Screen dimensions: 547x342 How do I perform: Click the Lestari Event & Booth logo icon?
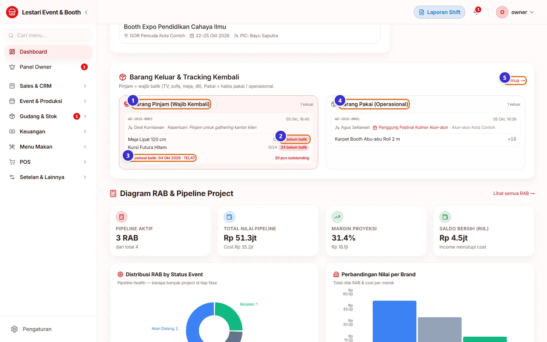pyautogui.click(x=12, y=12)
